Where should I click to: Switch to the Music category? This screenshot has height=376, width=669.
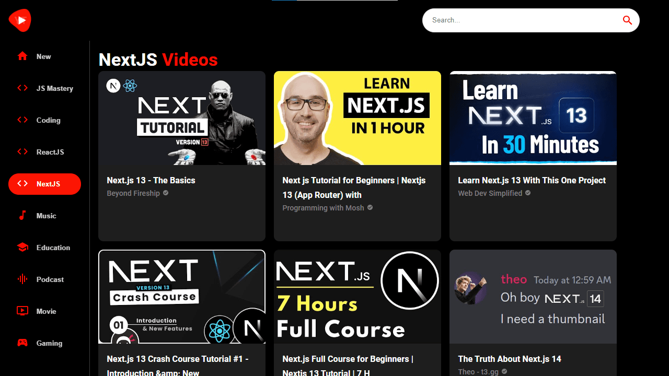tap(44, 215)
